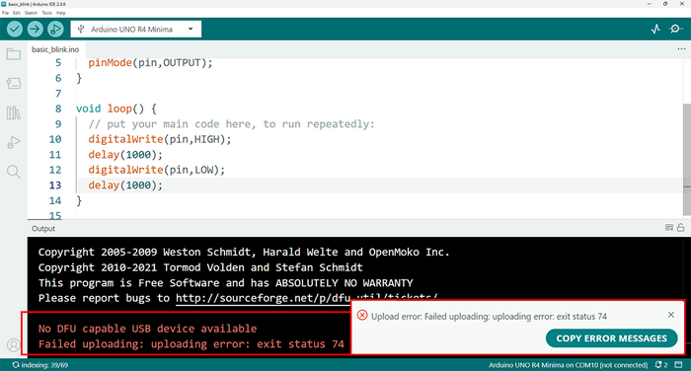
Task: Click the editor vertical scrollbar thumb
Action: (x=687, y=160)
